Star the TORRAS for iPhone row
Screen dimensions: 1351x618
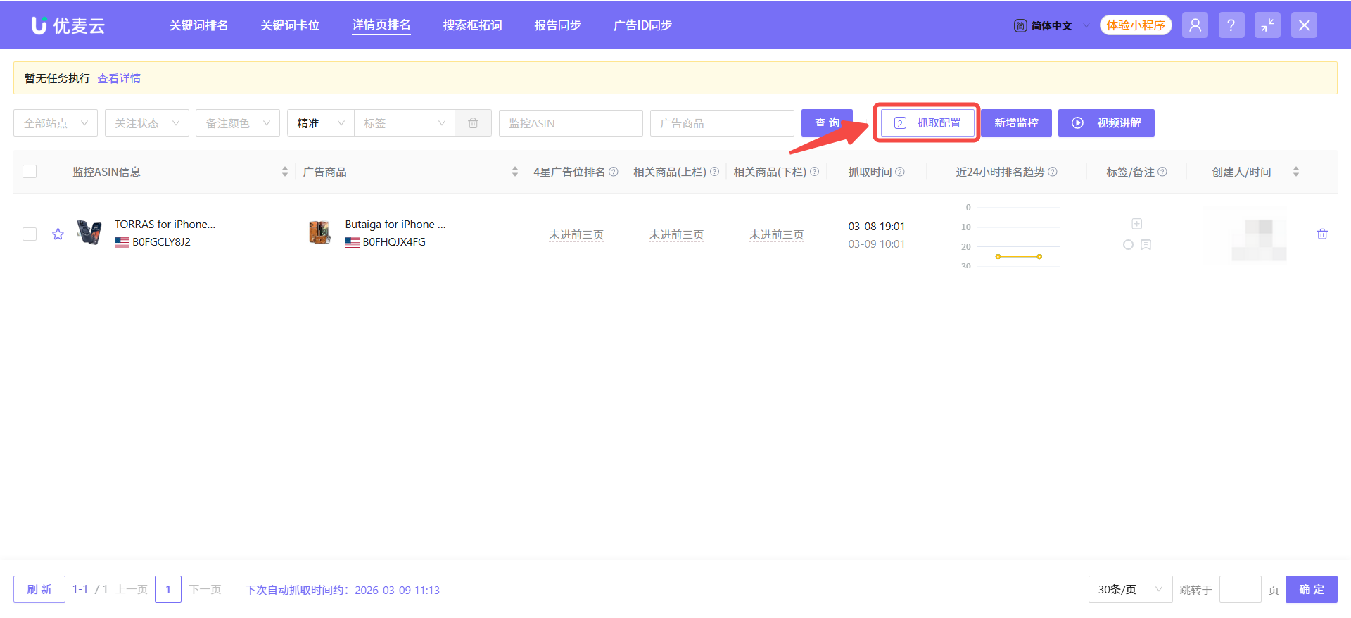58,234
